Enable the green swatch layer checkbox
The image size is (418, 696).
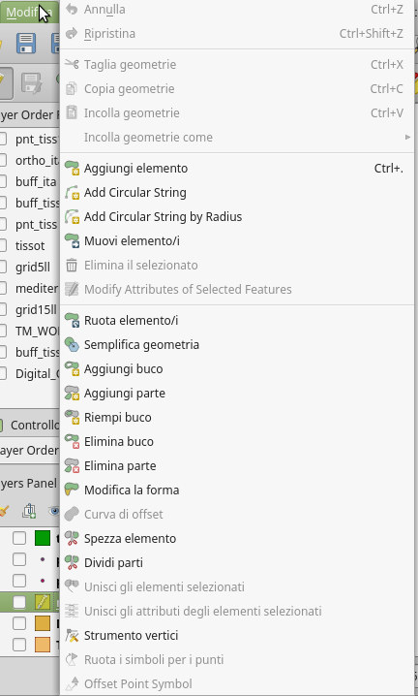tap(19, 538)
